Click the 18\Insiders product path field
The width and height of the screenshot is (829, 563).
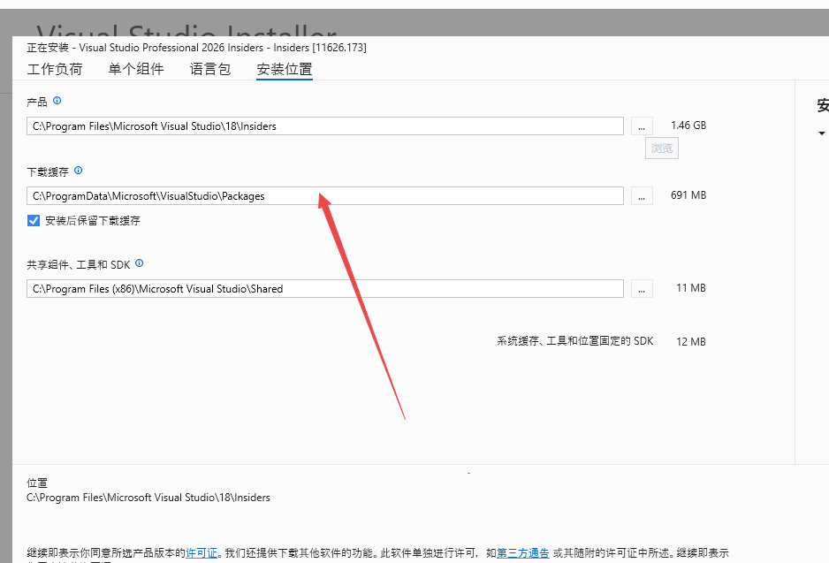point(324,126)
